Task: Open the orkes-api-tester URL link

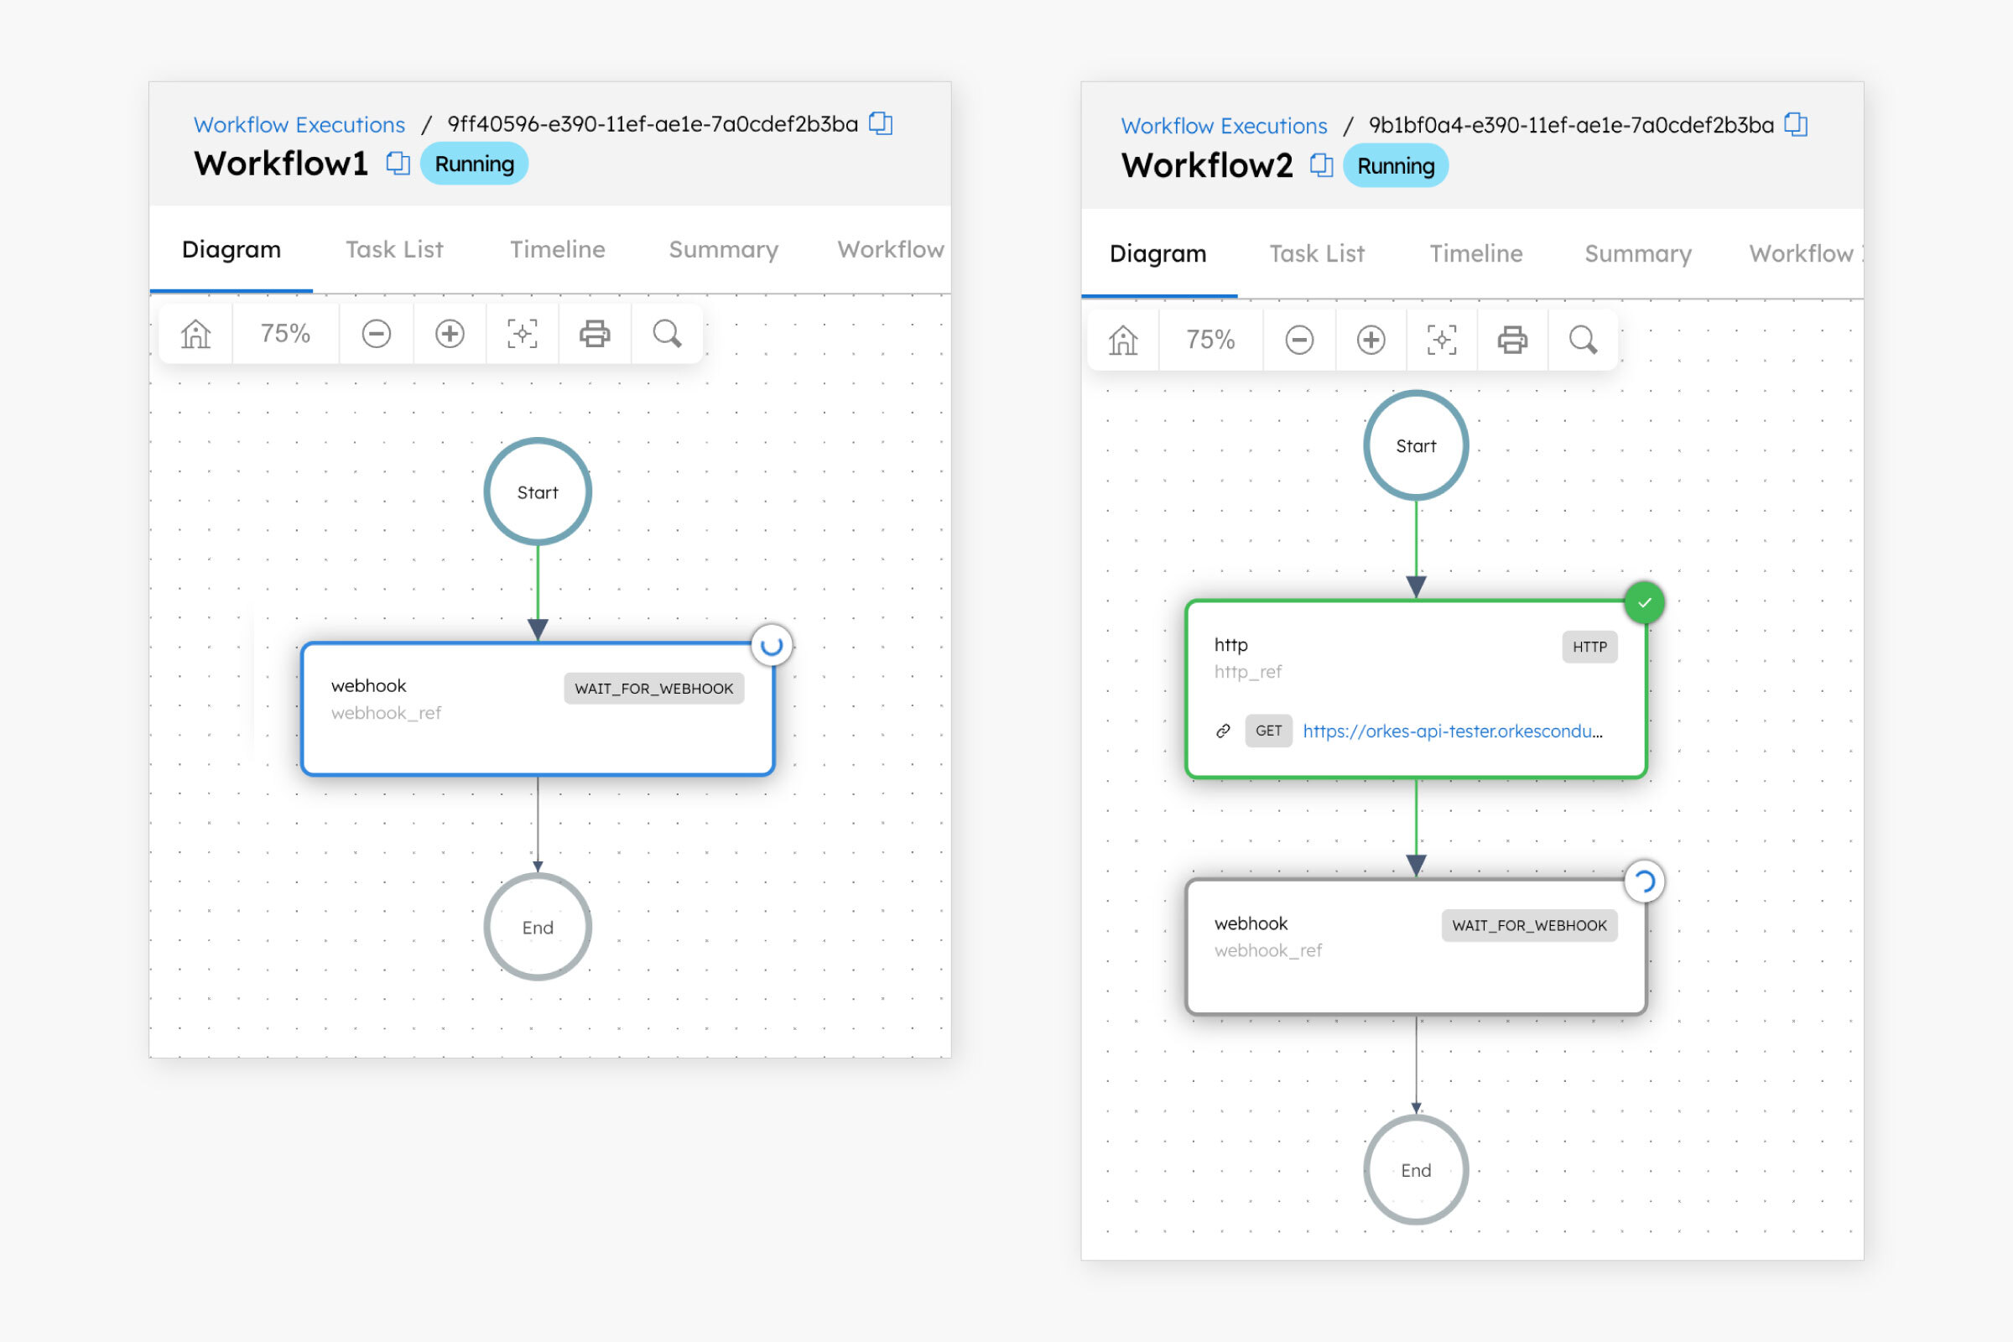Action: (1453, 731)
